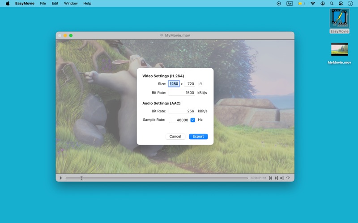The width and height of the screenshot is (358, 223).
Task: Select the video width field showing 1280
Action: point(174,84)
